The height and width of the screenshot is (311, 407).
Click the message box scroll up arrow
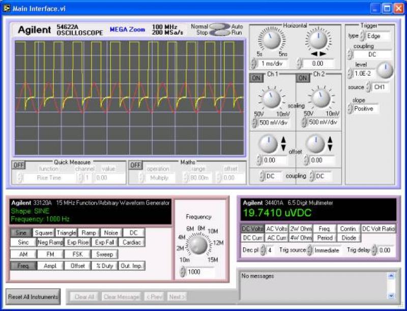coord(391,276)
